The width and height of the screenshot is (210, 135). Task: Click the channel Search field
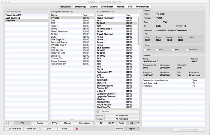point(118,112)
